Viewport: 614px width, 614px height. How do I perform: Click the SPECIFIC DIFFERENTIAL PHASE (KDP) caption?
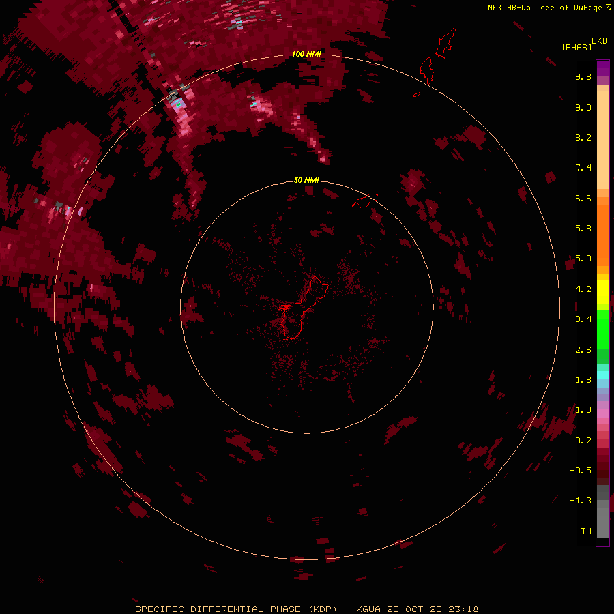(236, 609)
